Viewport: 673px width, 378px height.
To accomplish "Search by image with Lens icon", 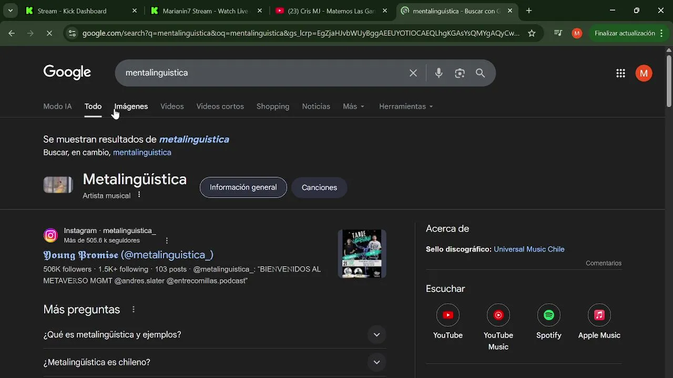I will (460, 73).
